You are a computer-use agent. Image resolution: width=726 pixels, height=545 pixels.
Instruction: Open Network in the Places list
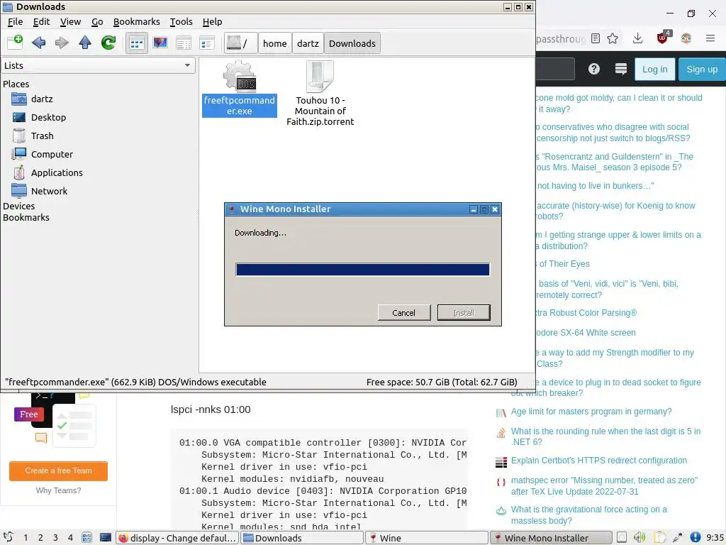coord(49,191)
